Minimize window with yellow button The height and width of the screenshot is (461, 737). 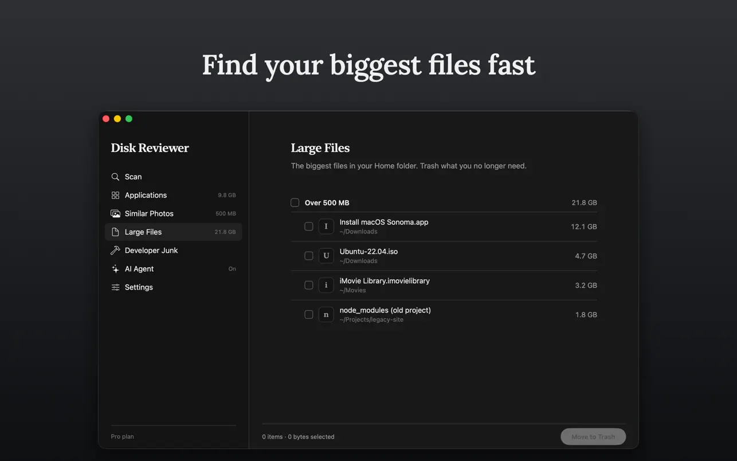coord(117,119)
